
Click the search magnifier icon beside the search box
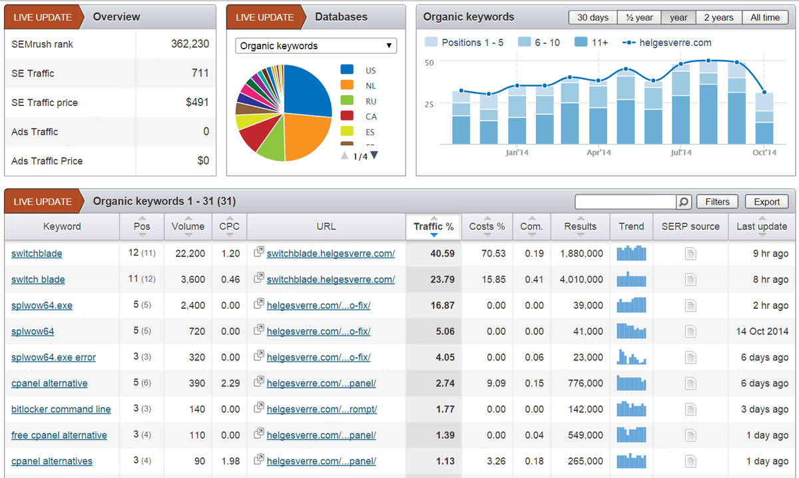click(683, 202)
